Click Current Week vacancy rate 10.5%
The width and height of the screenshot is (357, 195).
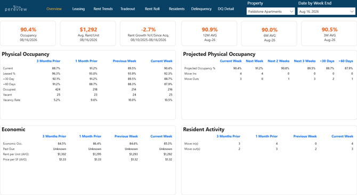168,100
